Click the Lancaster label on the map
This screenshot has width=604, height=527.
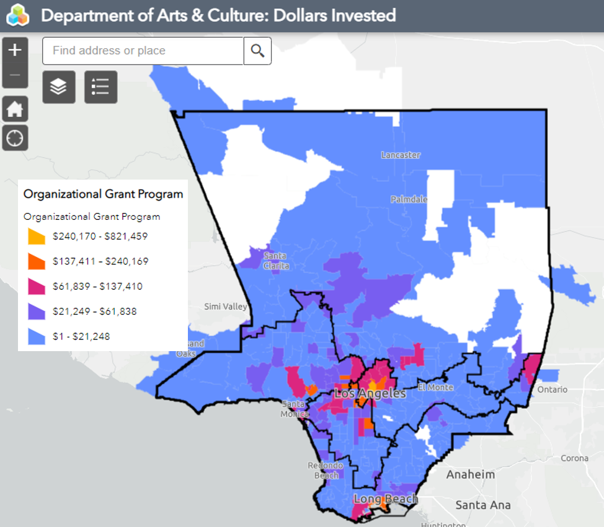tap(401, 155)
